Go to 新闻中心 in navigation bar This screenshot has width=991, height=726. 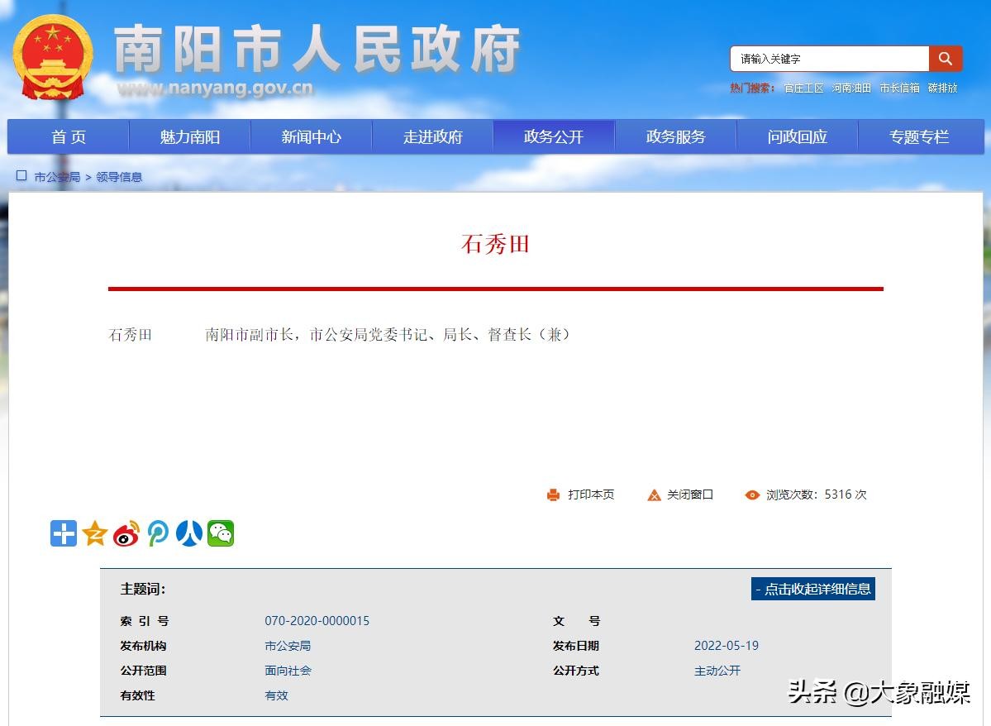click(x=311, y=137)
